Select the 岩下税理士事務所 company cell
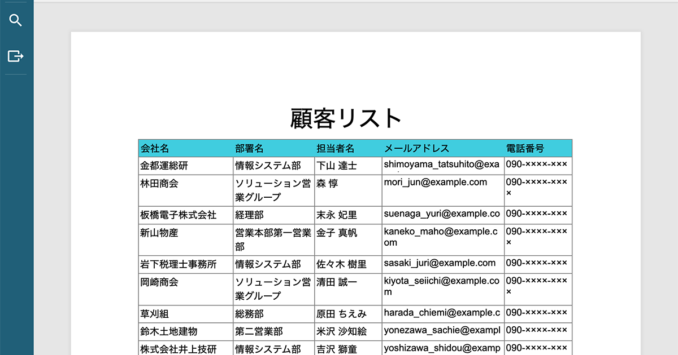The image size is (678, 355). 175,263
